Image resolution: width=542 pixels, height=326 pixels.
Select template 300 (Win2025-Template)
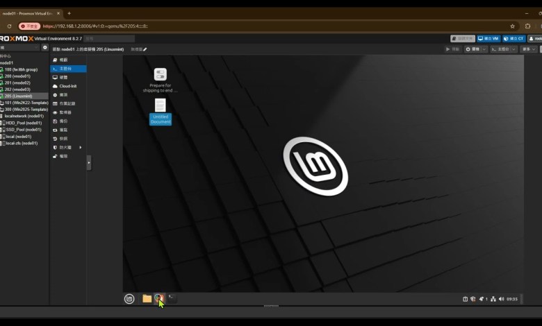coord(24,110)
